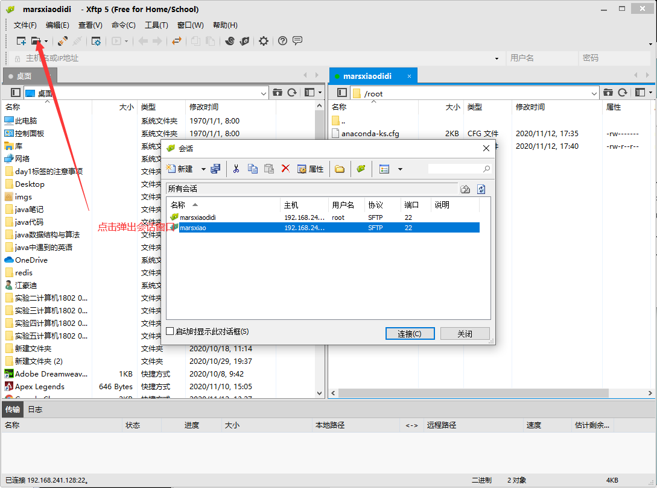The height and width of the screenshot is (488, 657).
Task: Click the Cut scissors icon in session dialog
Action: tap(236, 169)
